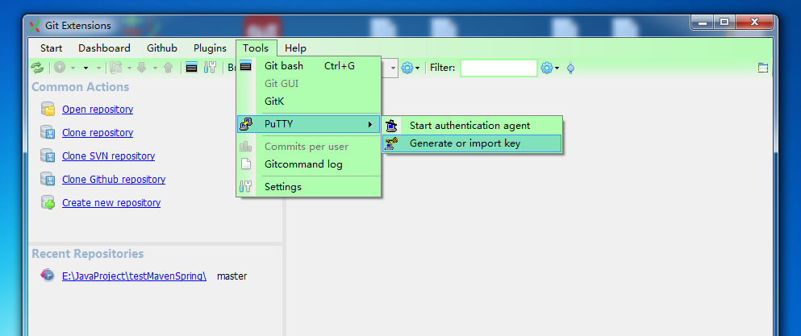Expand the PuTTY submenu arrow
The image size is (801, 336).
pos(370,124)
